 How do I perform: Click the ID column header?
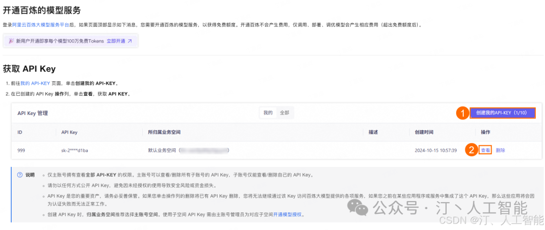20,132
